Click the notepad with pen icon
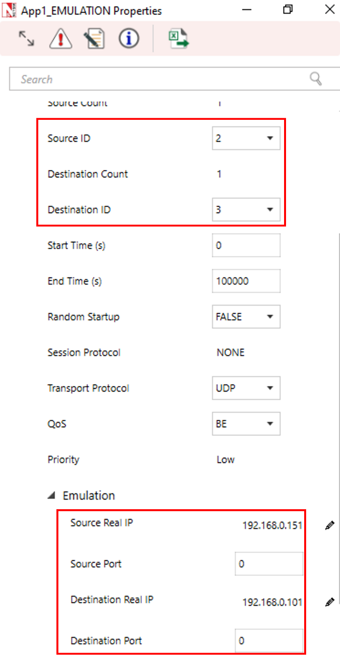Screen dimensions: 340x658 (x=94, y=39)
